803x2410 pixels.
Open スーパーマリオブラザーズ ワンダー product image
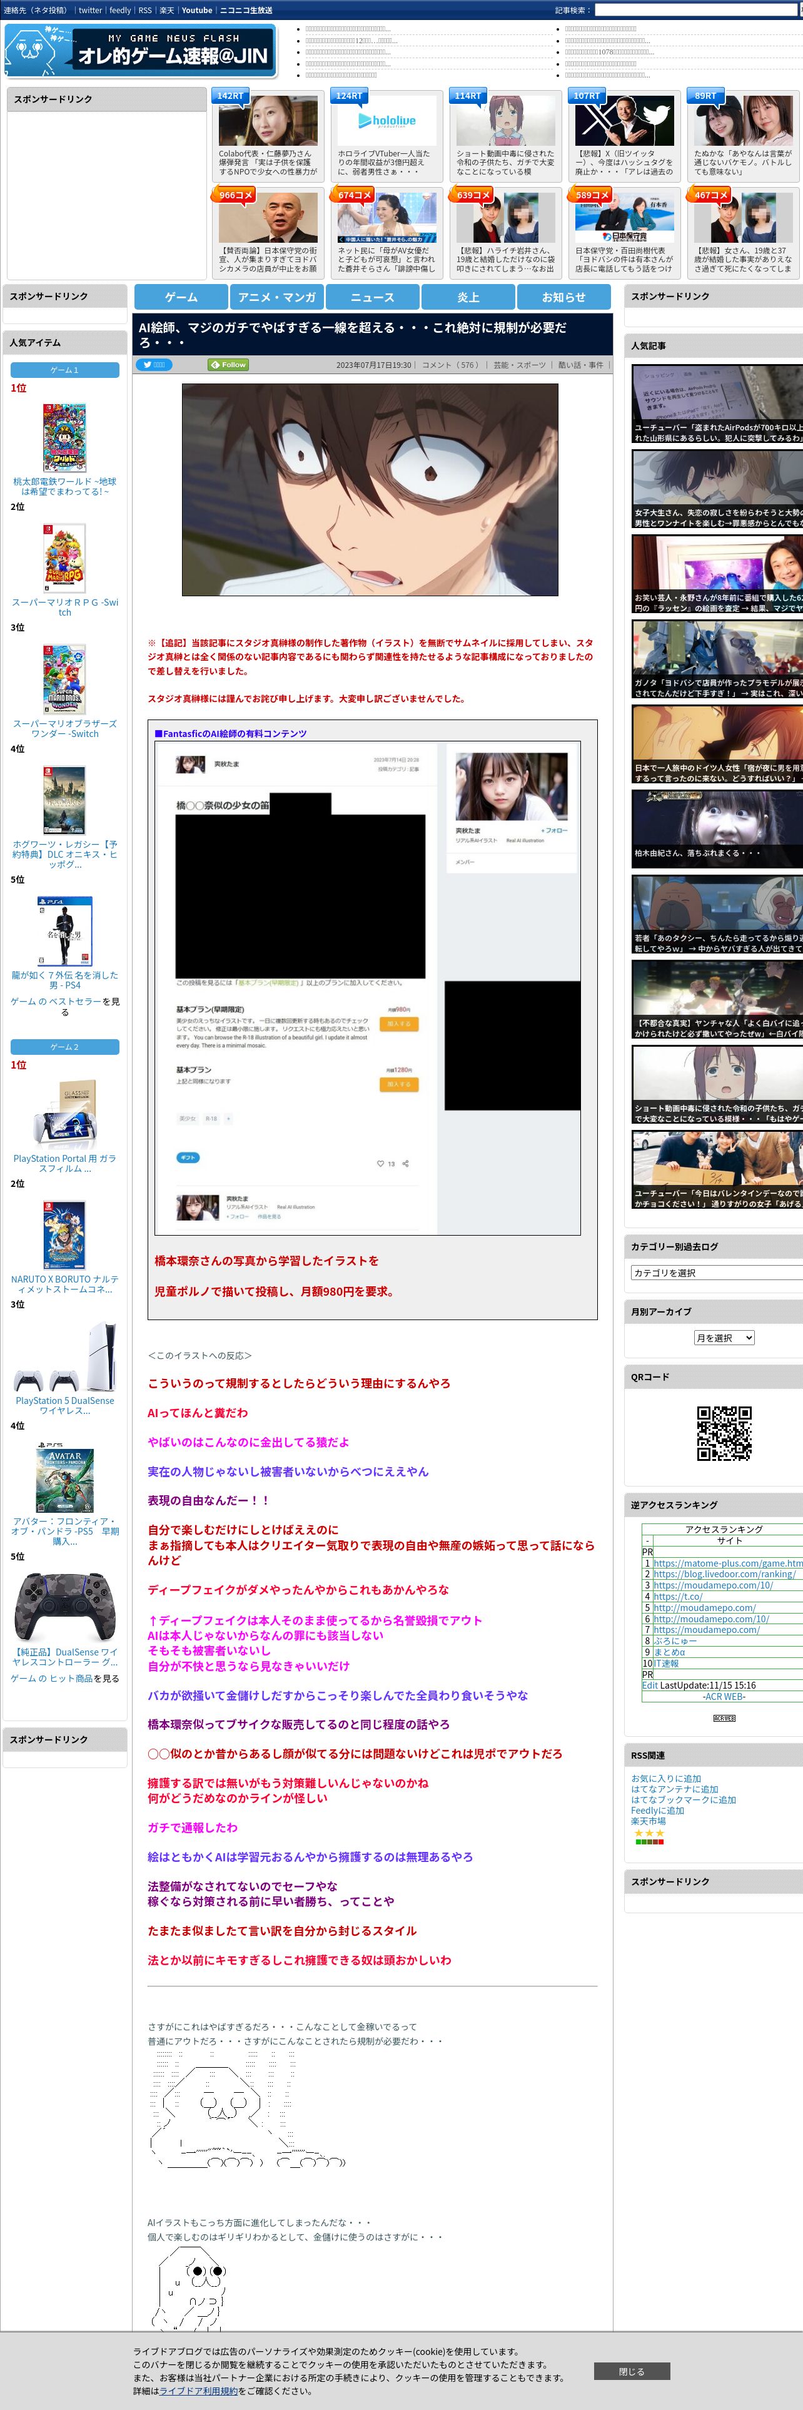point(64,679)
